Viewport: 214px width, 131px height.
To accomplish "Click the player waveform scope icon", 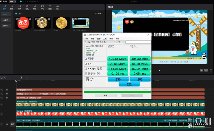I will click(x=202, y=70).
